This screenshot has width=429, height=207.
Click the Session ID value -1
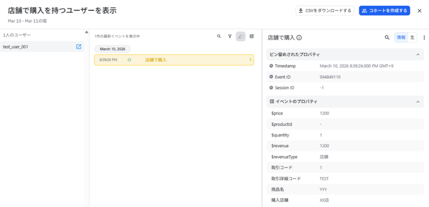(322, 88)
